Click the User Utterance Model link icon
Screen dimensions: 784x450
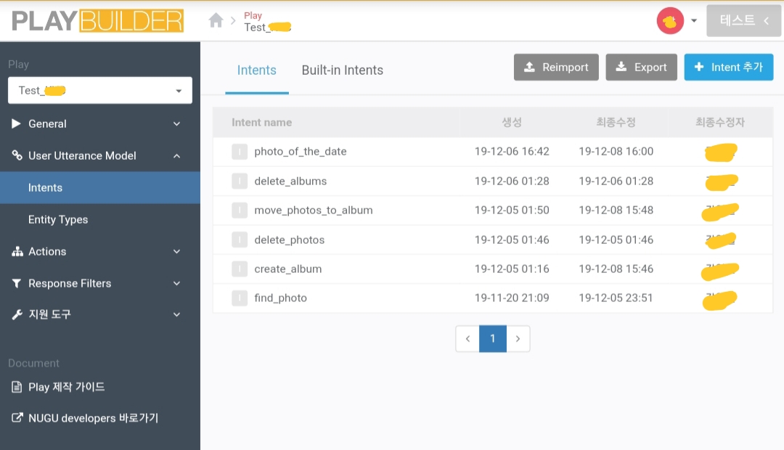[17, 155]
